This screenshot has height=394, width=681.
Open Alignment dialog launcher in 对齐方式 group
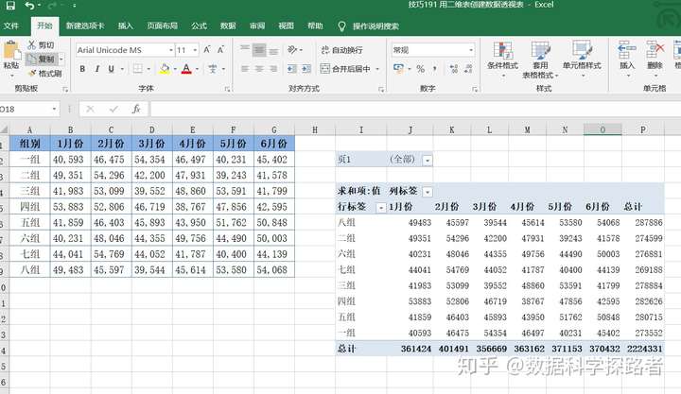[381, 89]
